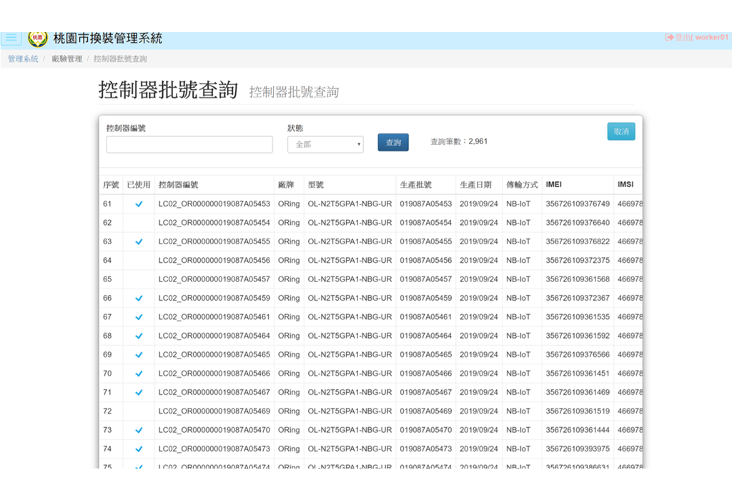Open the hamburger menu button
This screenshot has height=500, width=732.
[11, 38]
